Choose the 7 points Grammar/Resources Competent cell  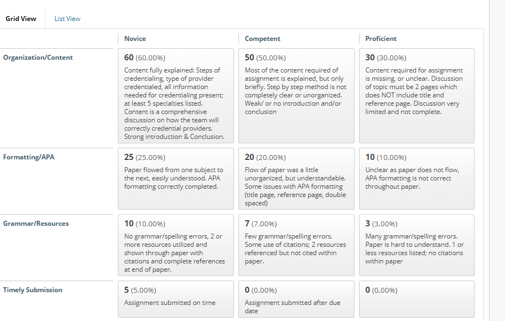coord(296,245)
